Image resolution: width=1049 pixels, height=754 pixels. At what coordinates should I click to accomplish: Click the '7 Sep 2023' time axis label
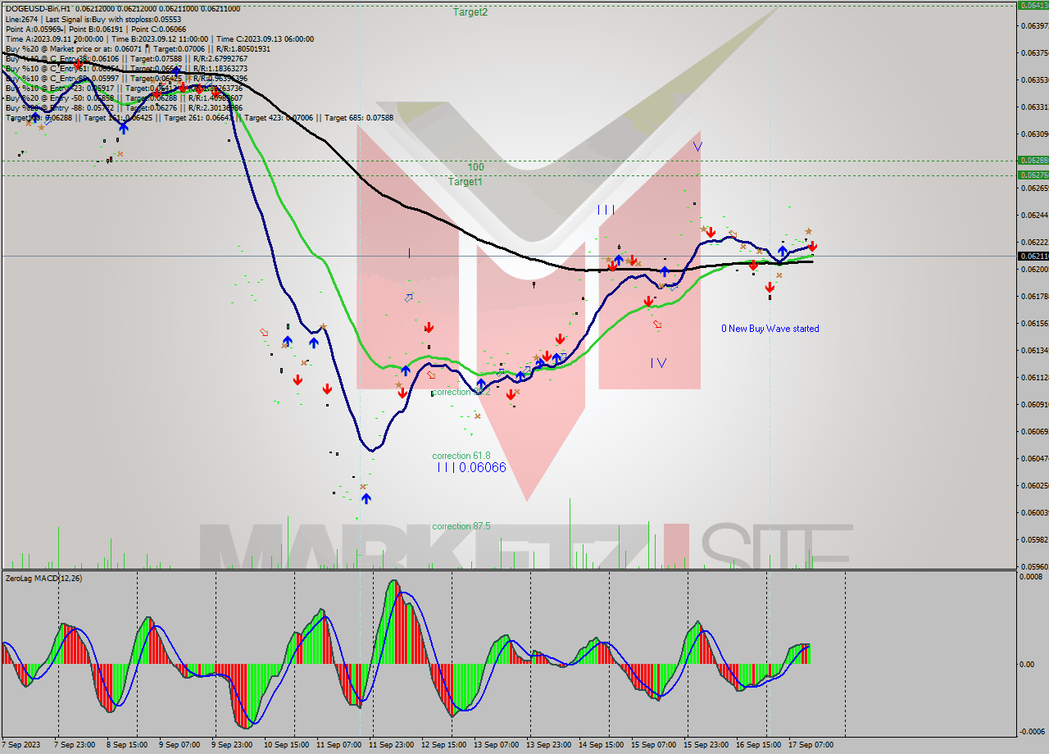pos(23,745)
